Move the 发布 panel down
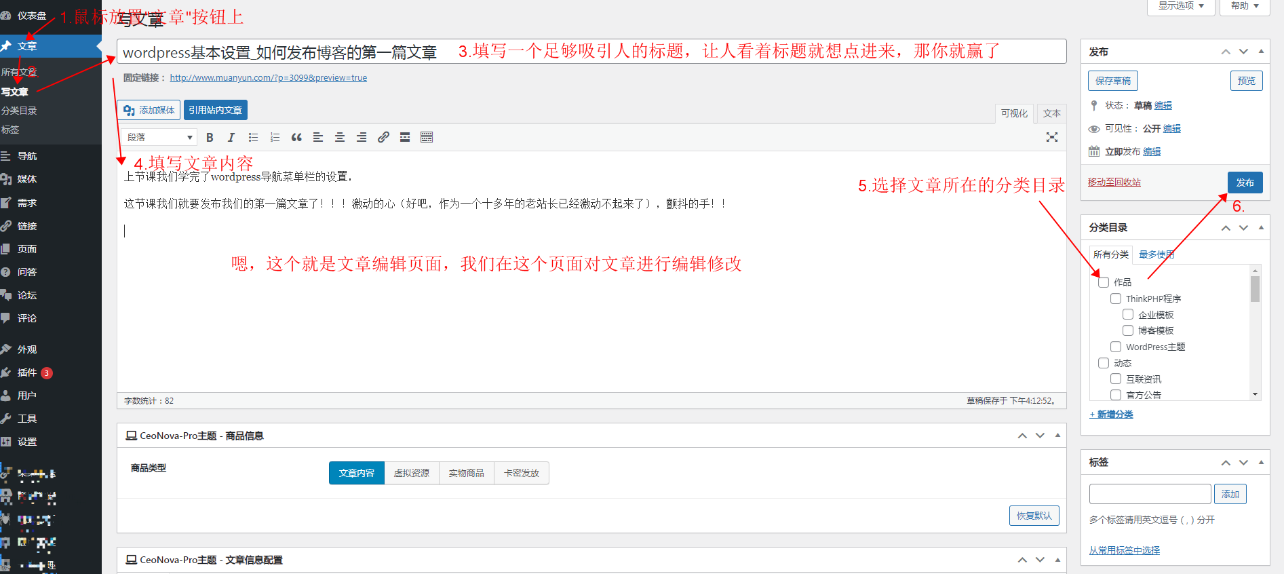This screenshot has width=1284, height=574. point(1243,52)
